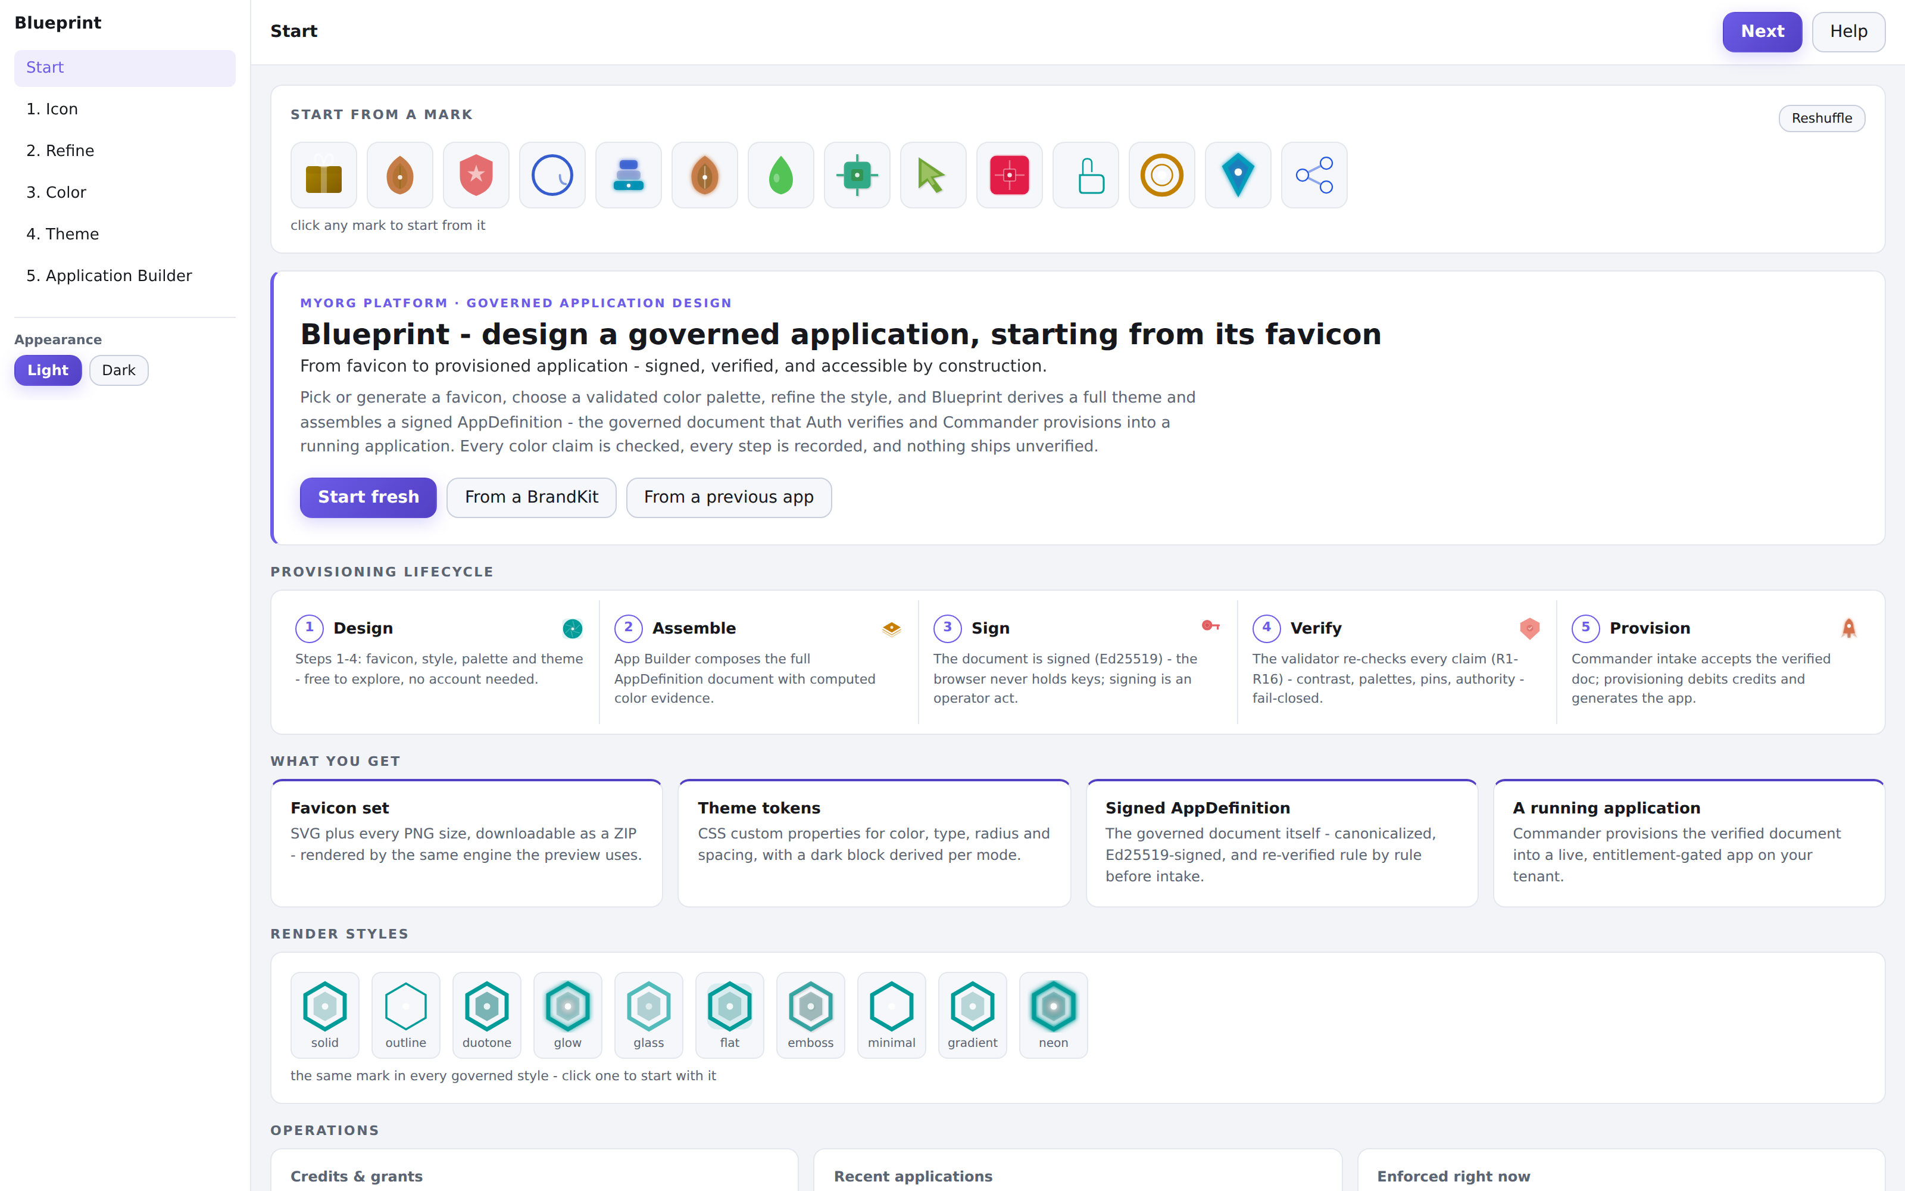
Task: Click the Blueprint title in the sidebar
Action: point(58,23)
